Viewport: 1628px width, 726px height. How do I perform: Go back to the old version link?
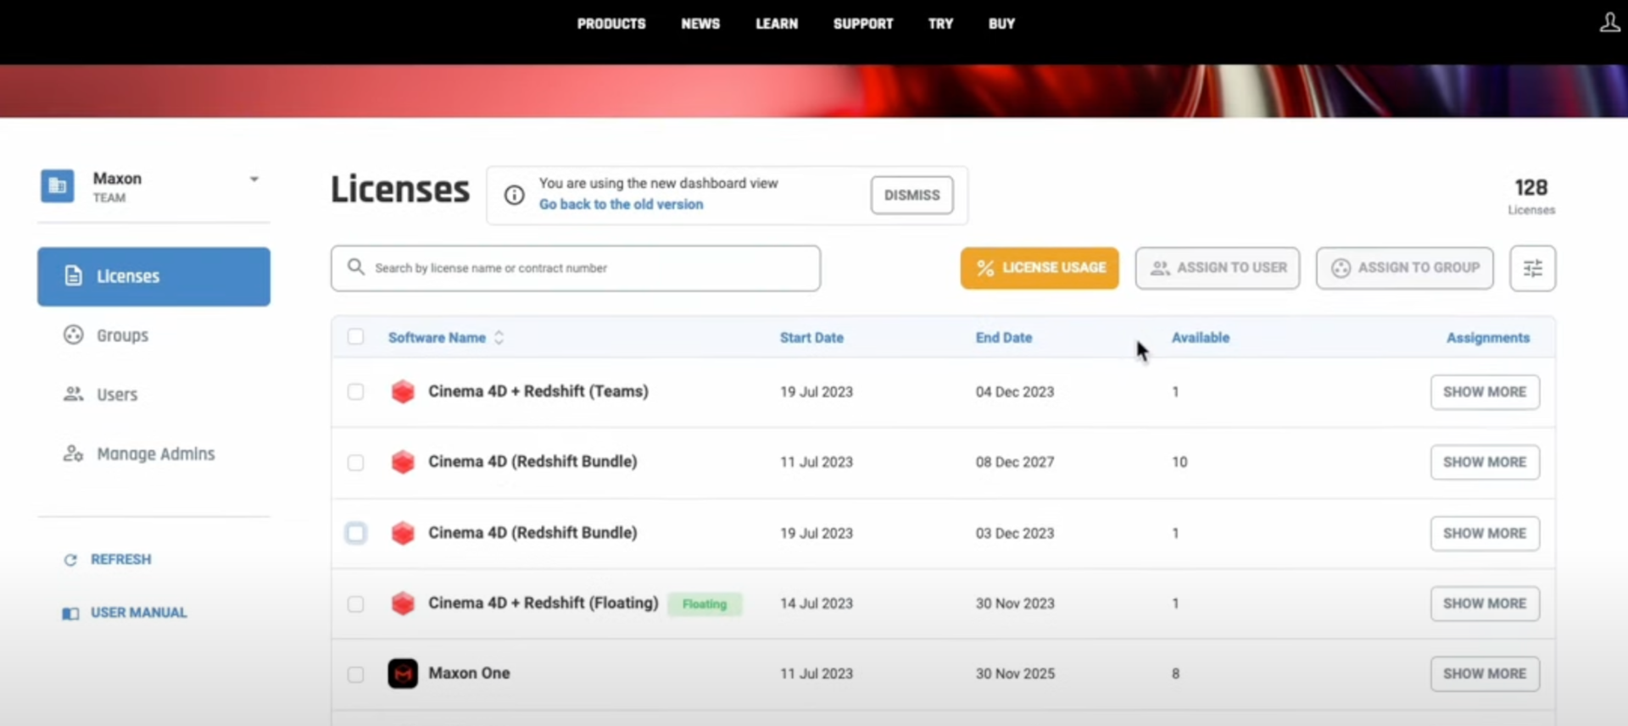(x=621, y=204)
